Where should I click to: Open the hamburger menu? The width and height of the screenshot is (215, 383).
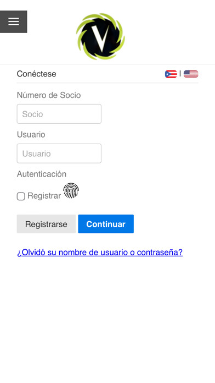click(x=13, y=22)
